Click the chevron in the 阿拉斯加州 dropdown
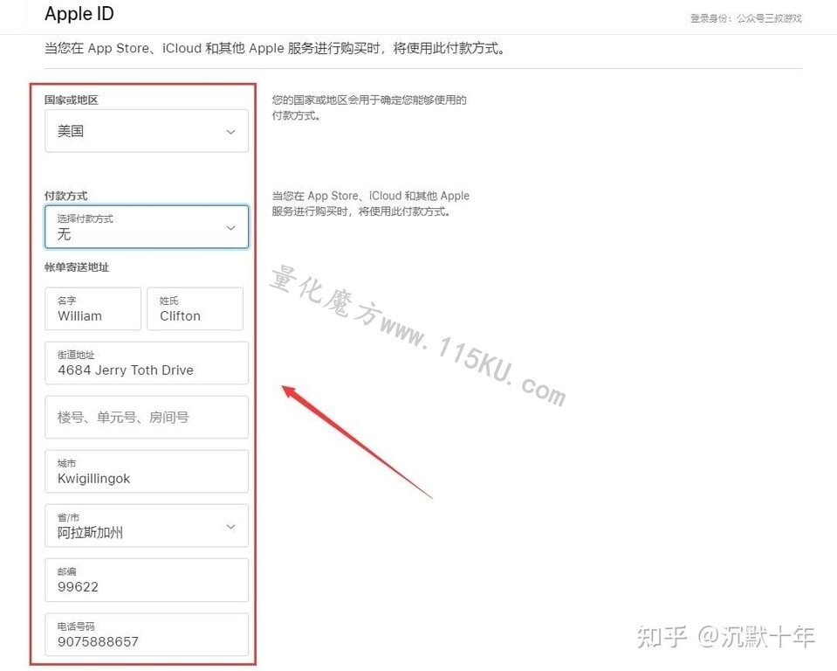The image size is (837, 671). [x=230, y=527]
